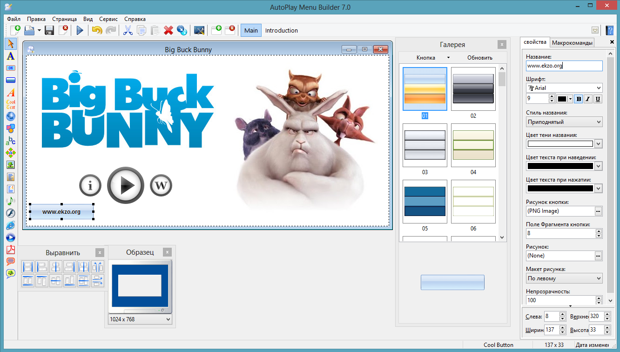Click the Save floppy disk icon

49,30
